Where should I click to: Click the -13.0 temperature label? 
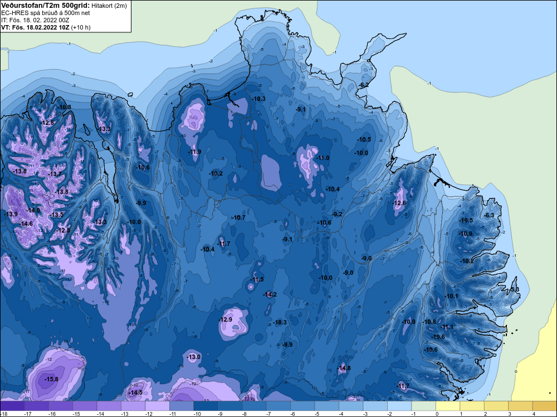tap(194, 357)
